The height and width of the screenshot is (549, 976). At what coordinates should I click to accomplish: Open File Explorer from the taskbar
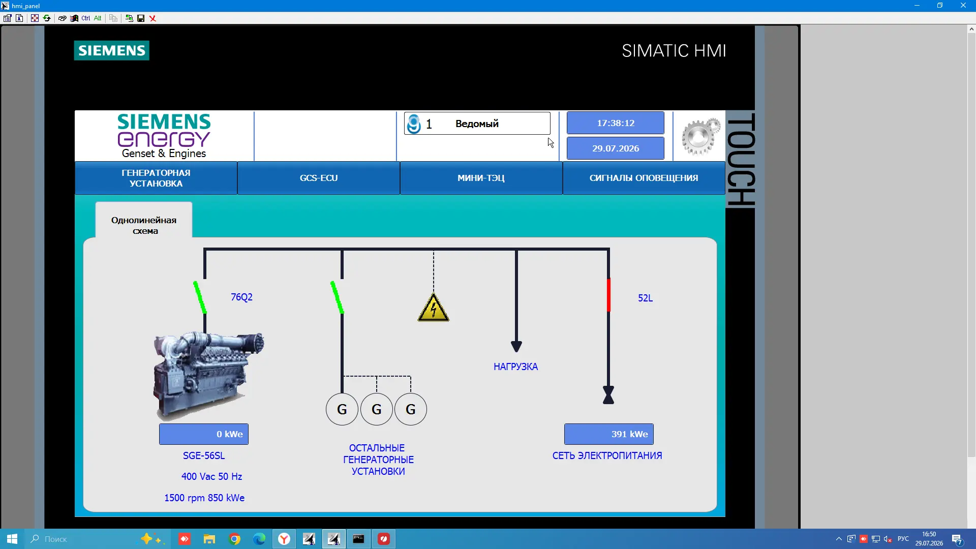click(209, 539)
